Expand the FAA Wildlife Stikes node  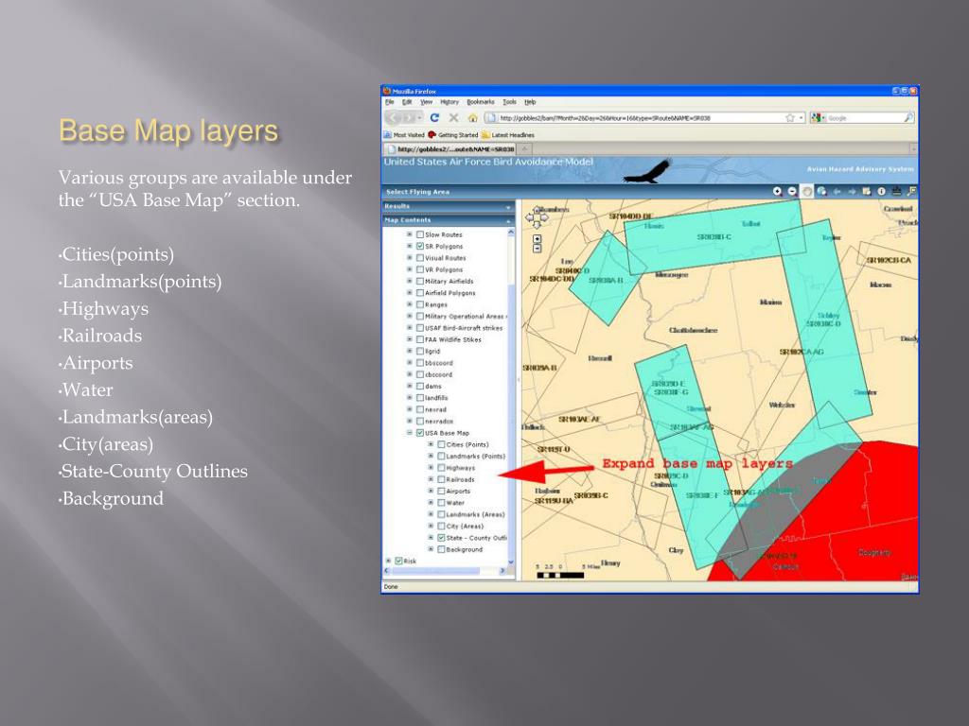click(x=409, y=339)
